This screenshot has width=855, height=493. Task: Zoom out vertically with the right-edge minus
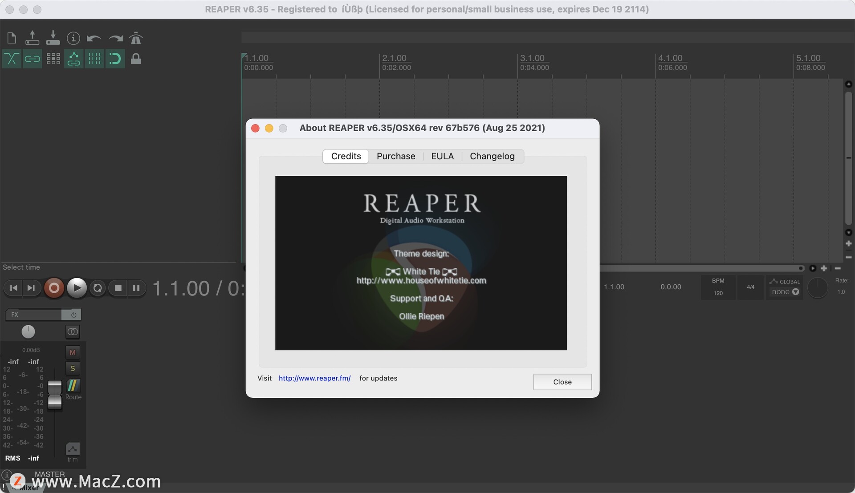848,257
